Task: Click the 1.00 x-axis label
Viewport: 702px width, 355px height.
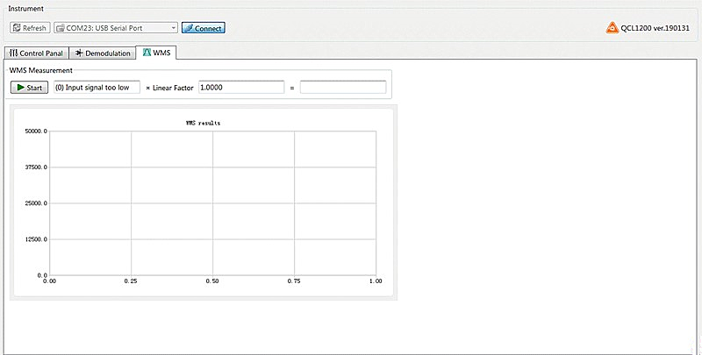Action: (x=376, y=282)
